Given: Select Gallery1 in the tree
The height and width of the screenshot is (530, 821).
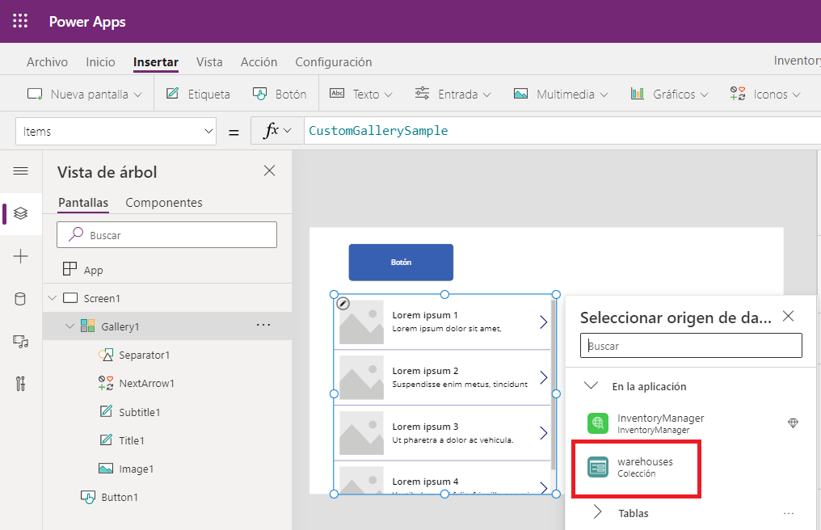Looking at the screenshot, I should (x=120, y=326).
